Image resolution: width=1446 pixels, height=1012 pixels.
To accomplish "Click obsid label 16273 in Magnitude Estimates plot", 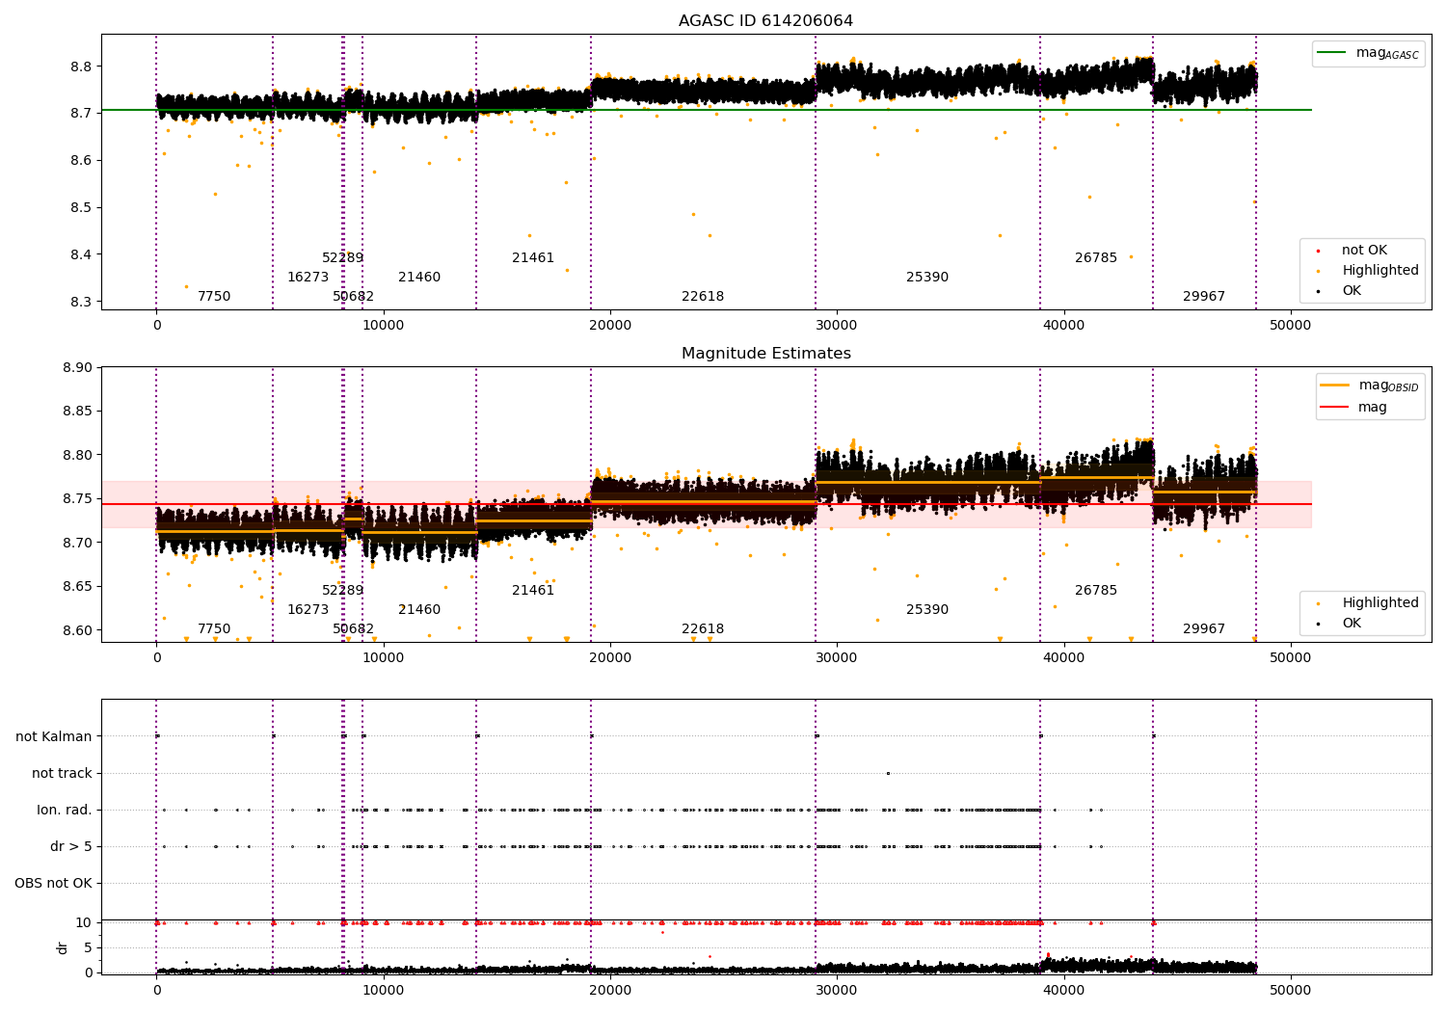I will pos(308,610).
